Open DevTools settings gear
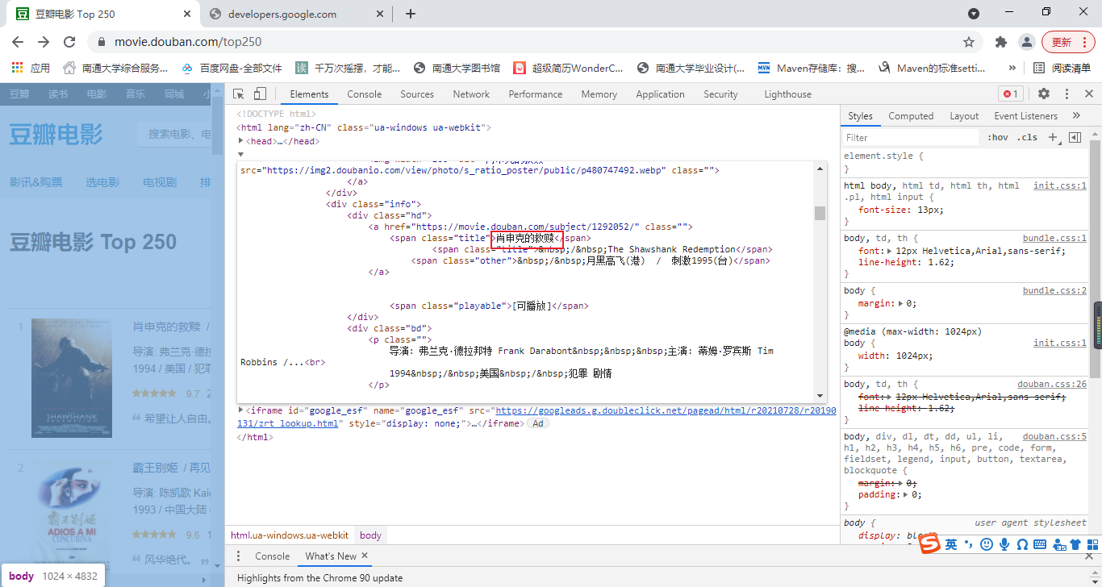 pos(1044,94)
